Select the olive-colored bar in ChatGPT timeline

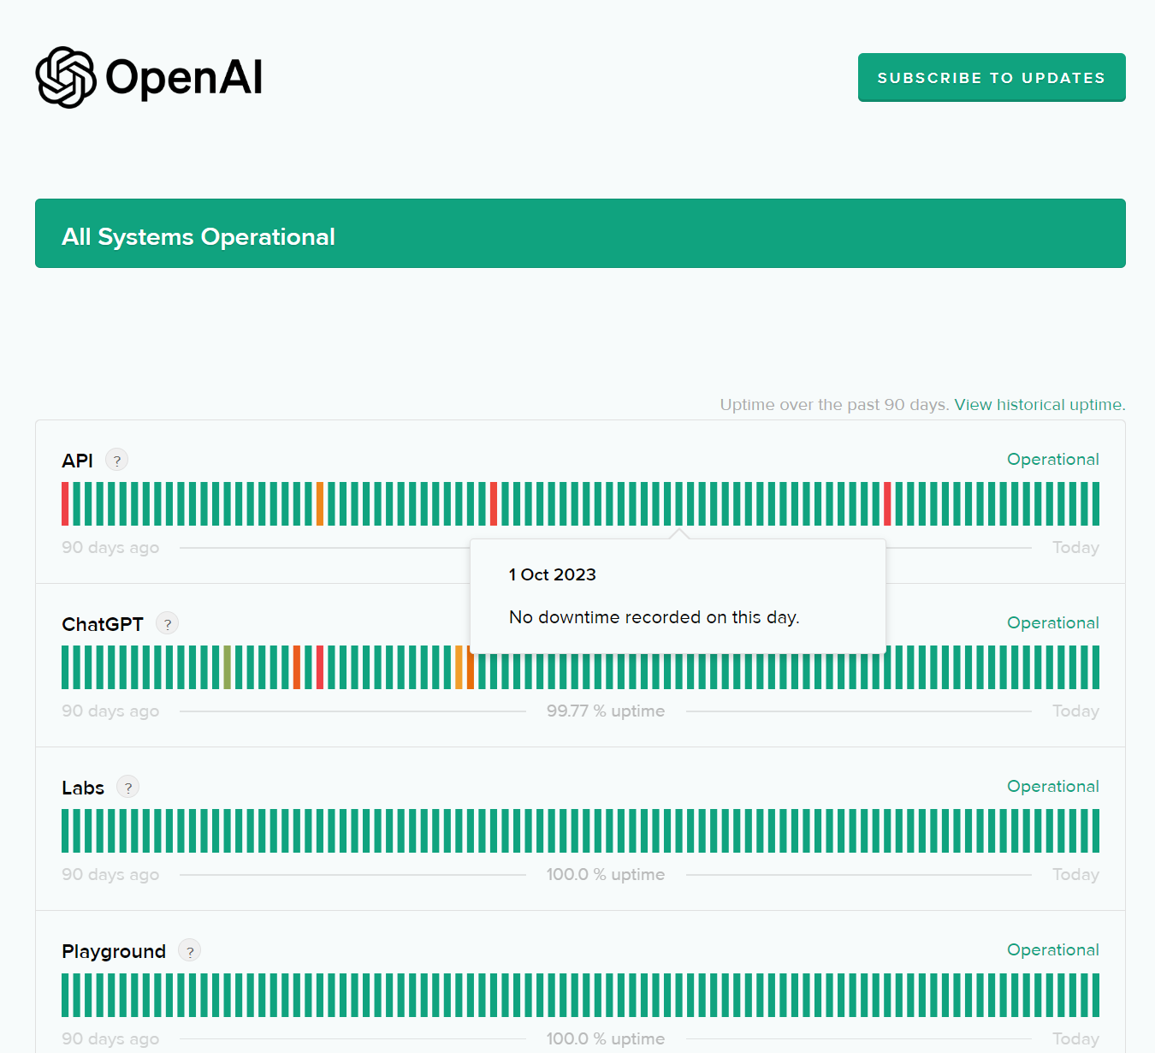pyautogui.click(x=228, y=667)
